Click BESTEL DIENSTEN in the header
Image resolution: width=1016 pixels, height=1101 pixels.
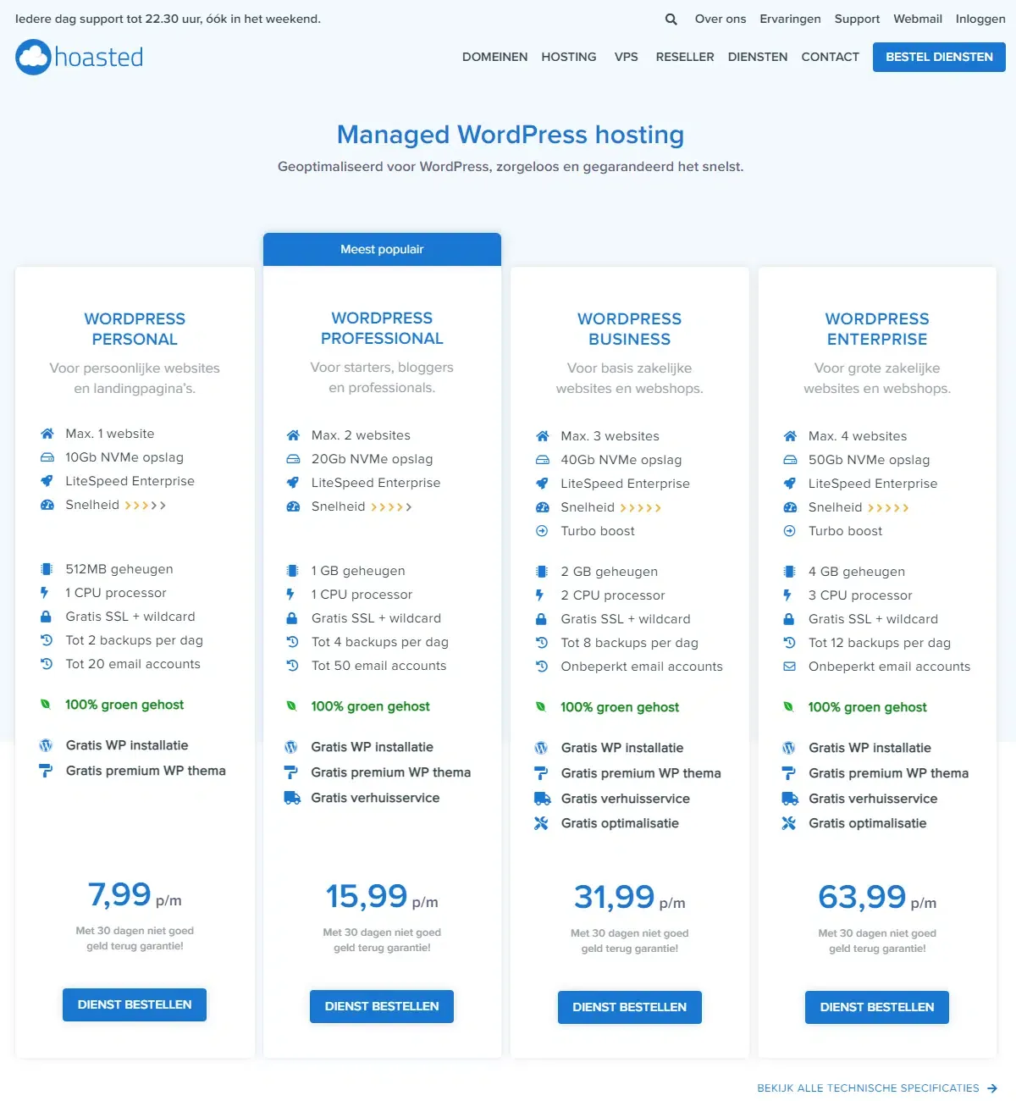tap(938, 57)
